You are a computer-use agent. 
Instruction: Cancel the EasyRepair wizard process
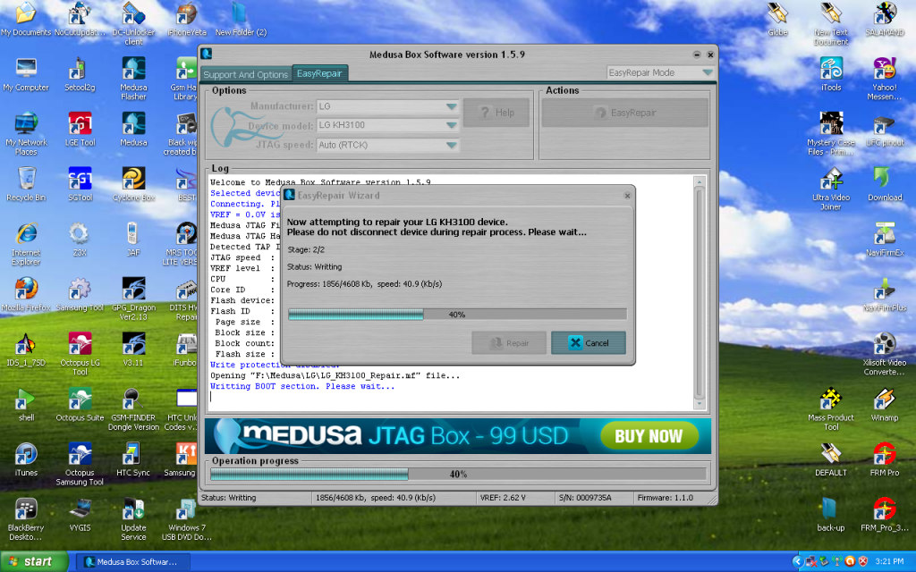click(589, 343)
